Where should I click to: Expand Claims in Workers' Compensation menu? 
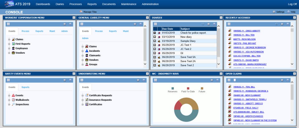click(x=9, y=39)
